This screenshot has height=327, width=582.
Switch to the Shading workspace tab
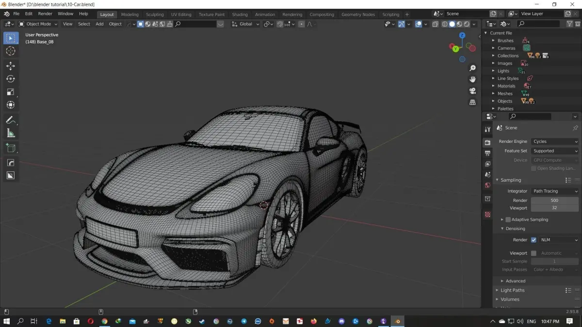coord(240,15)
